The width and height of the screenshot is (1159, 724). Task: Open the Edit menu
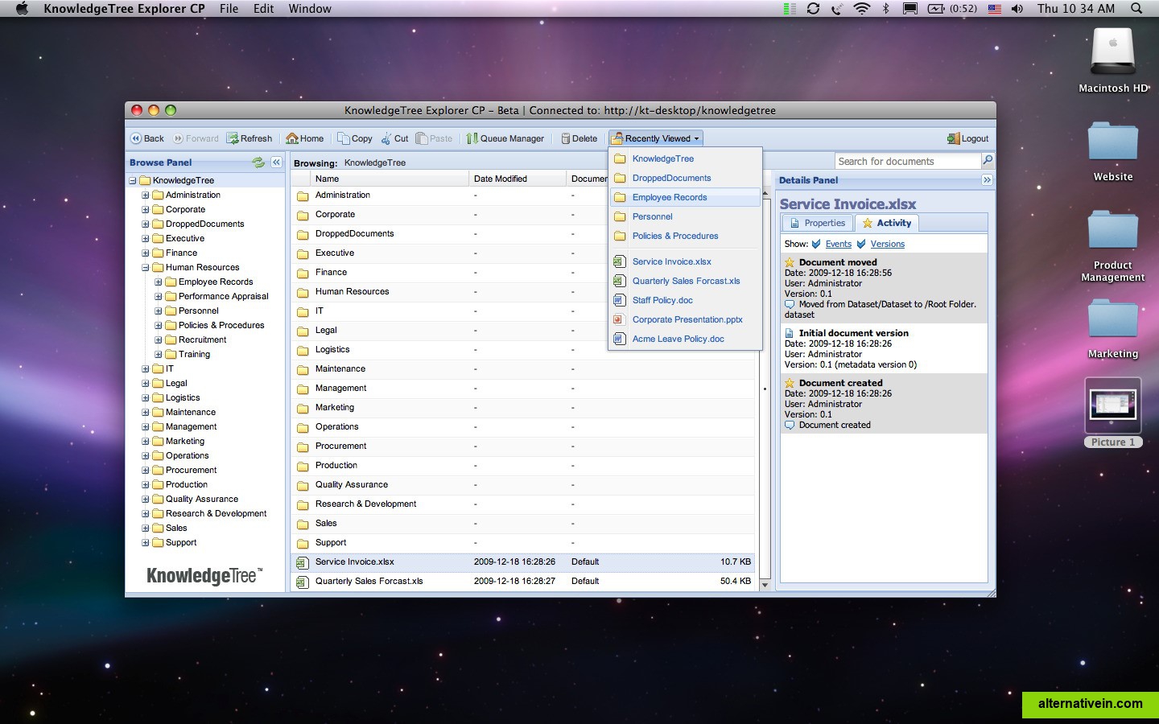click(x=263, y=9)
